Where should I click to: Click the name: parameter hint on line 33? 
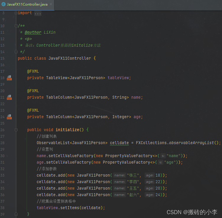coord(120,175)
